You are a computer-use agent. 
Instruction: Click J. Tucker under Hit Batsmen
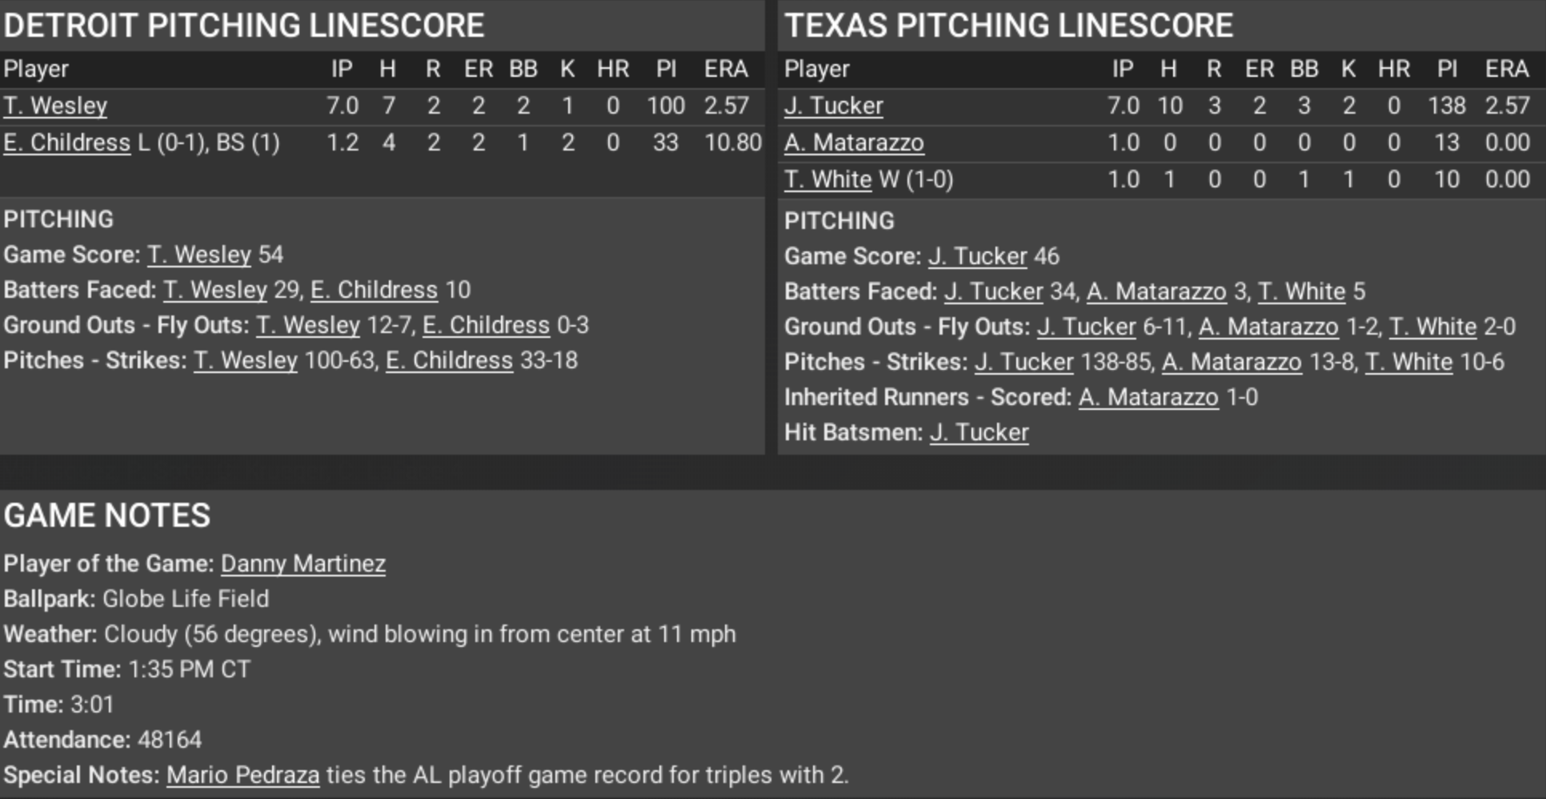click(x=979, y=432)
